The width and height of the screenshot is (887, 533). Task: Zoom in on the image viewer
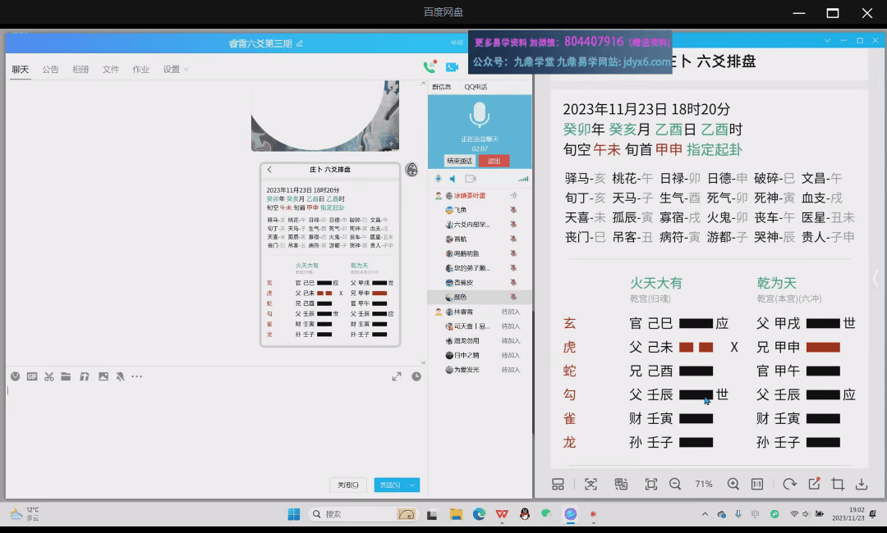733,484
